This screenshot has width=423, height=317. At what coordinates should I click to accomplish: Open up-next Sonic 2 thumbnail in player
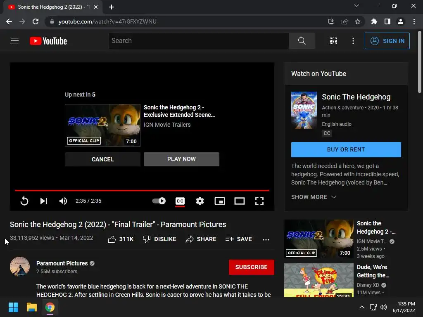point(102,125)
